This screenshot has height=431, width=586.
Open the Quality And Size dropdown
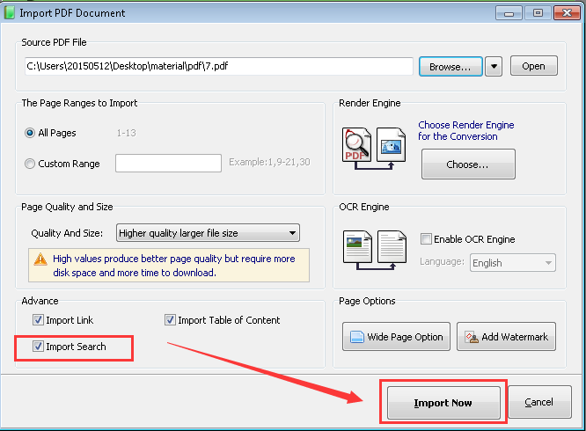tap(208, 233)
